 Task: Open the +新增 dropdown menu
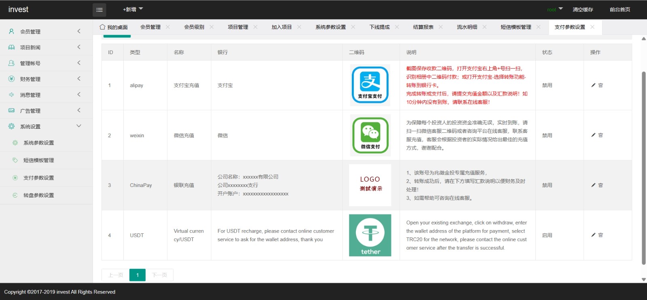pos(133,9)
